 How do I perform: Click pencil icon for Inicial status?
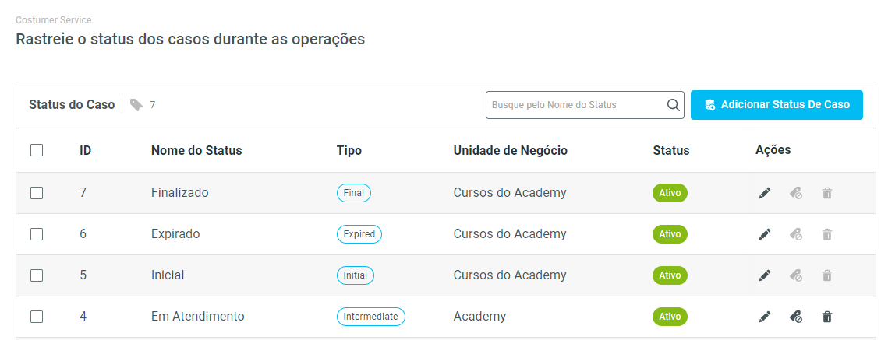[x=765, y=275]
